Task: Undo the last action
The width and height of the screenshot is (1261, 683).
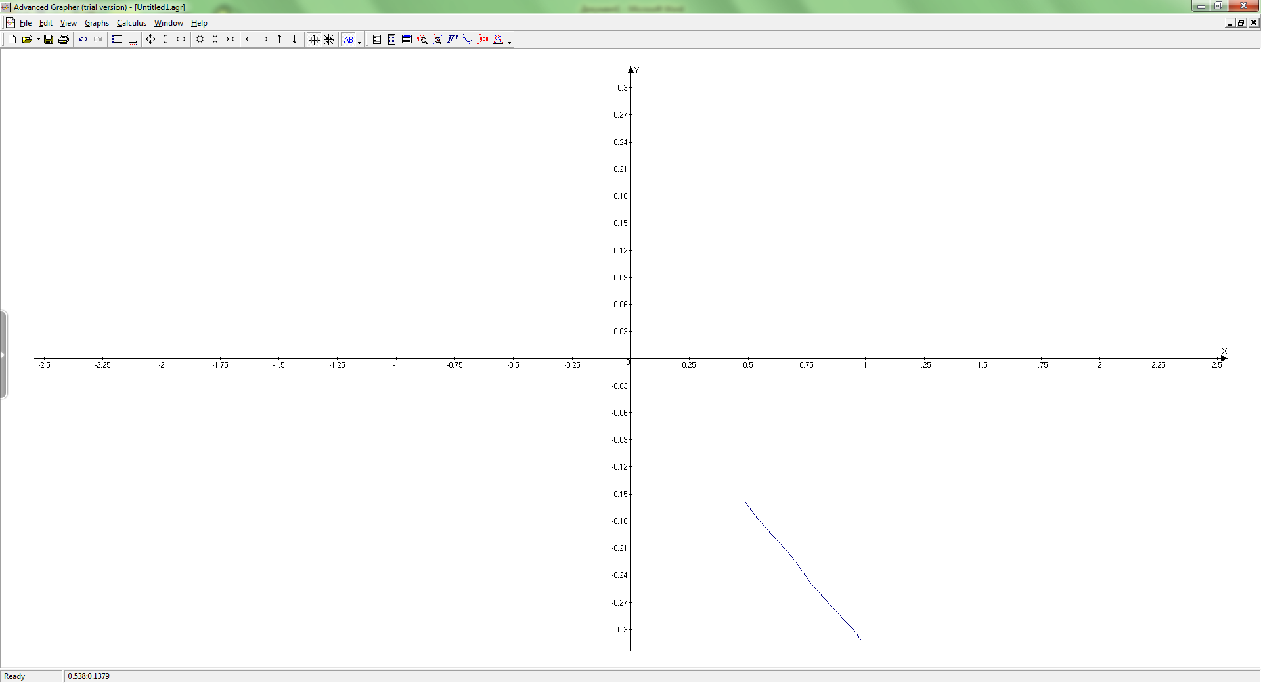Action: pos(83,39)
